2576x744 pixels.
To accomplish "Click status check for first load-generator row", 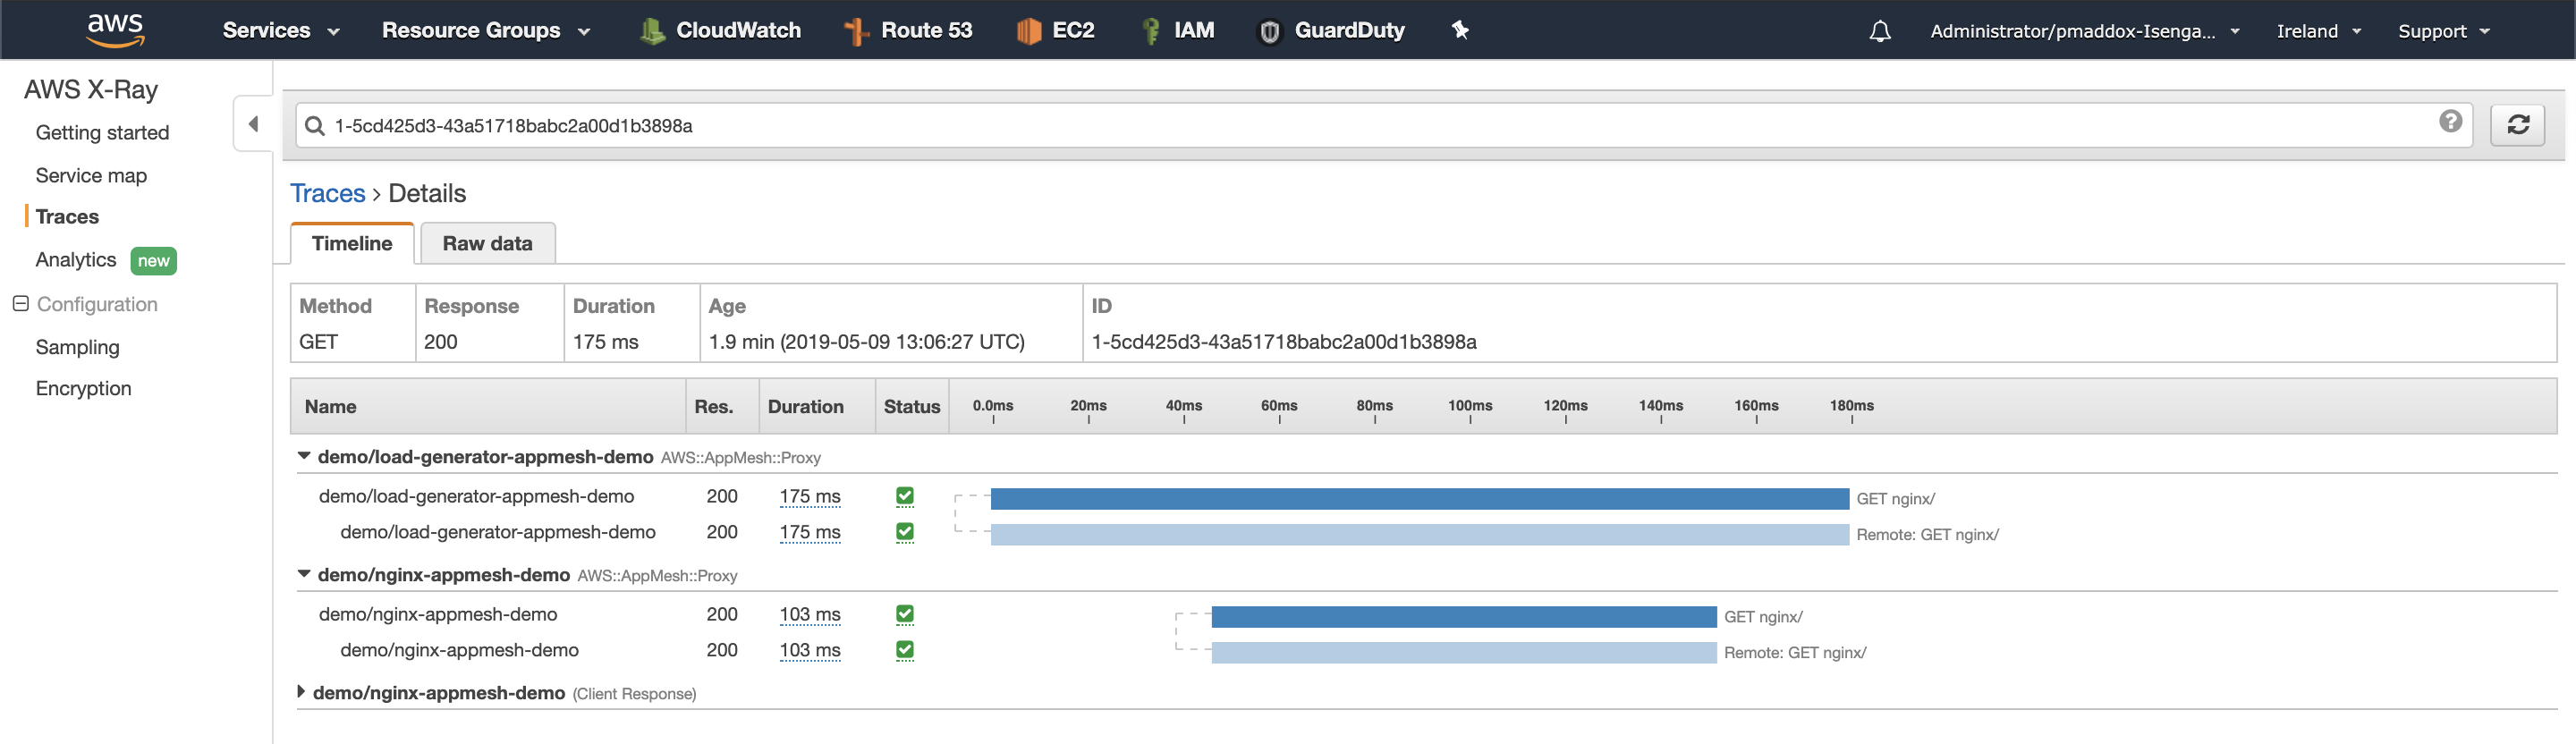I will point(905,496).
